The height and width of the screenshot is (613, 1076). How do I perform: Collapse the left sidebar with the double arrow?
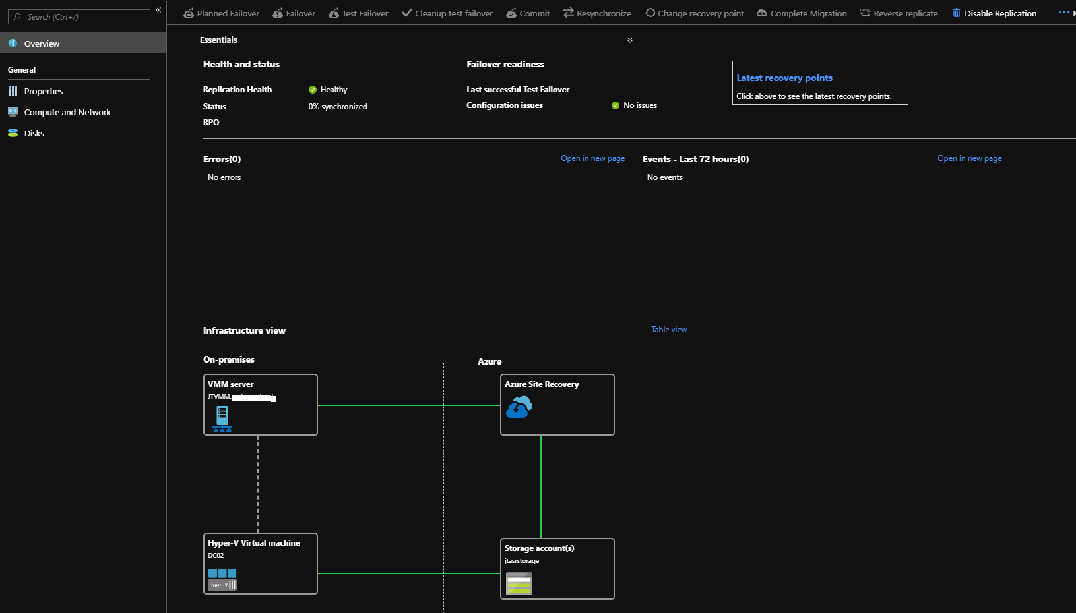point(158,10)
